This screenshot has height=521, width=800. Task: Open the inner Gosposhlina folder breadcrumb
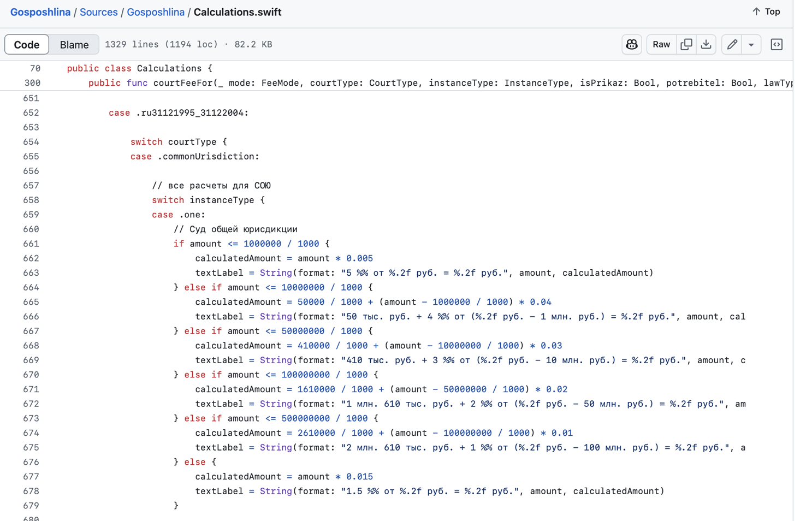coord(156,12)
